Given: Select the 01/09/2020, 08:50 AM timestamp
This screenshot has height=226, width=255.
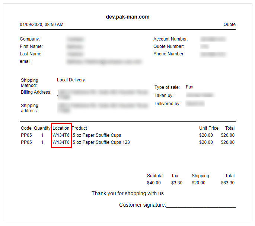Looking at the screenshot, I should point(42,25).
